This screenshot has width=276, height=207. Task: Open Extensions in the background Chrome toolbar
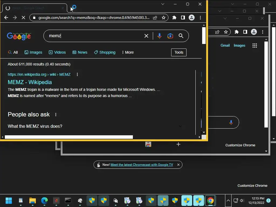click(x=237, y=32)
